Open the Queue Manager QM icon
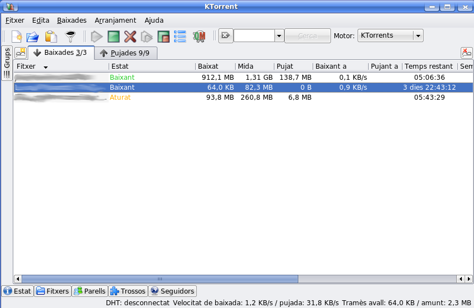 (x=199, y=37)
